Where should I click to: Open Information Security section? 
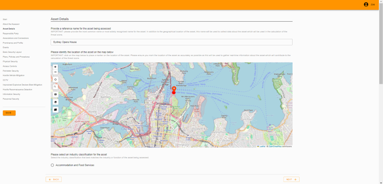(12, 94)
